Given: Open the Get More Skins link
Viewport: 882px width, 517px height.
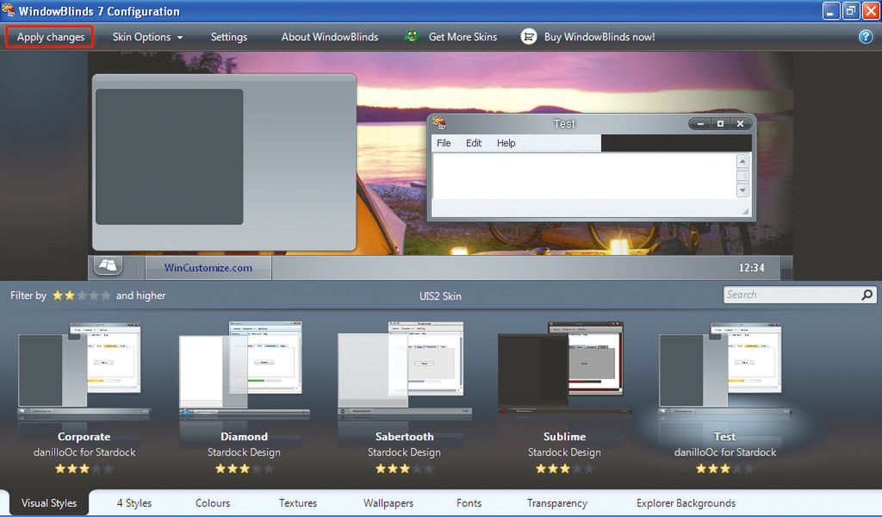Looking at the screenshot, I should point(463,37).
